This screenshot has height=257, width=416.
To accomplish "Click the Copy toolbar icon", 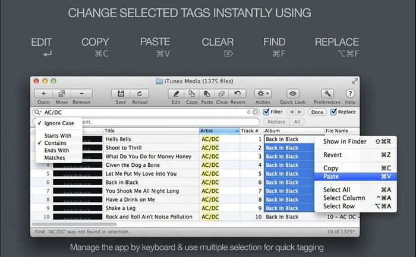I will tap(191, 94).
